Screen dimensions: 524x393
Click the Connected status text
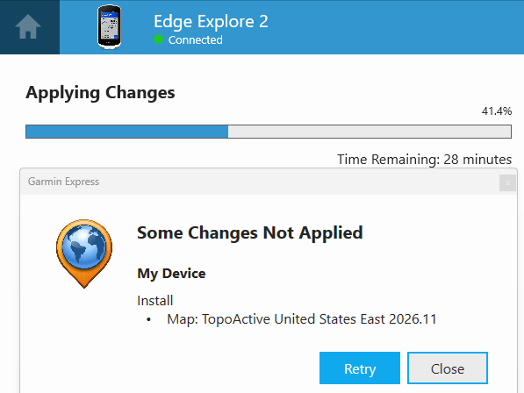[x=196, y=39]
